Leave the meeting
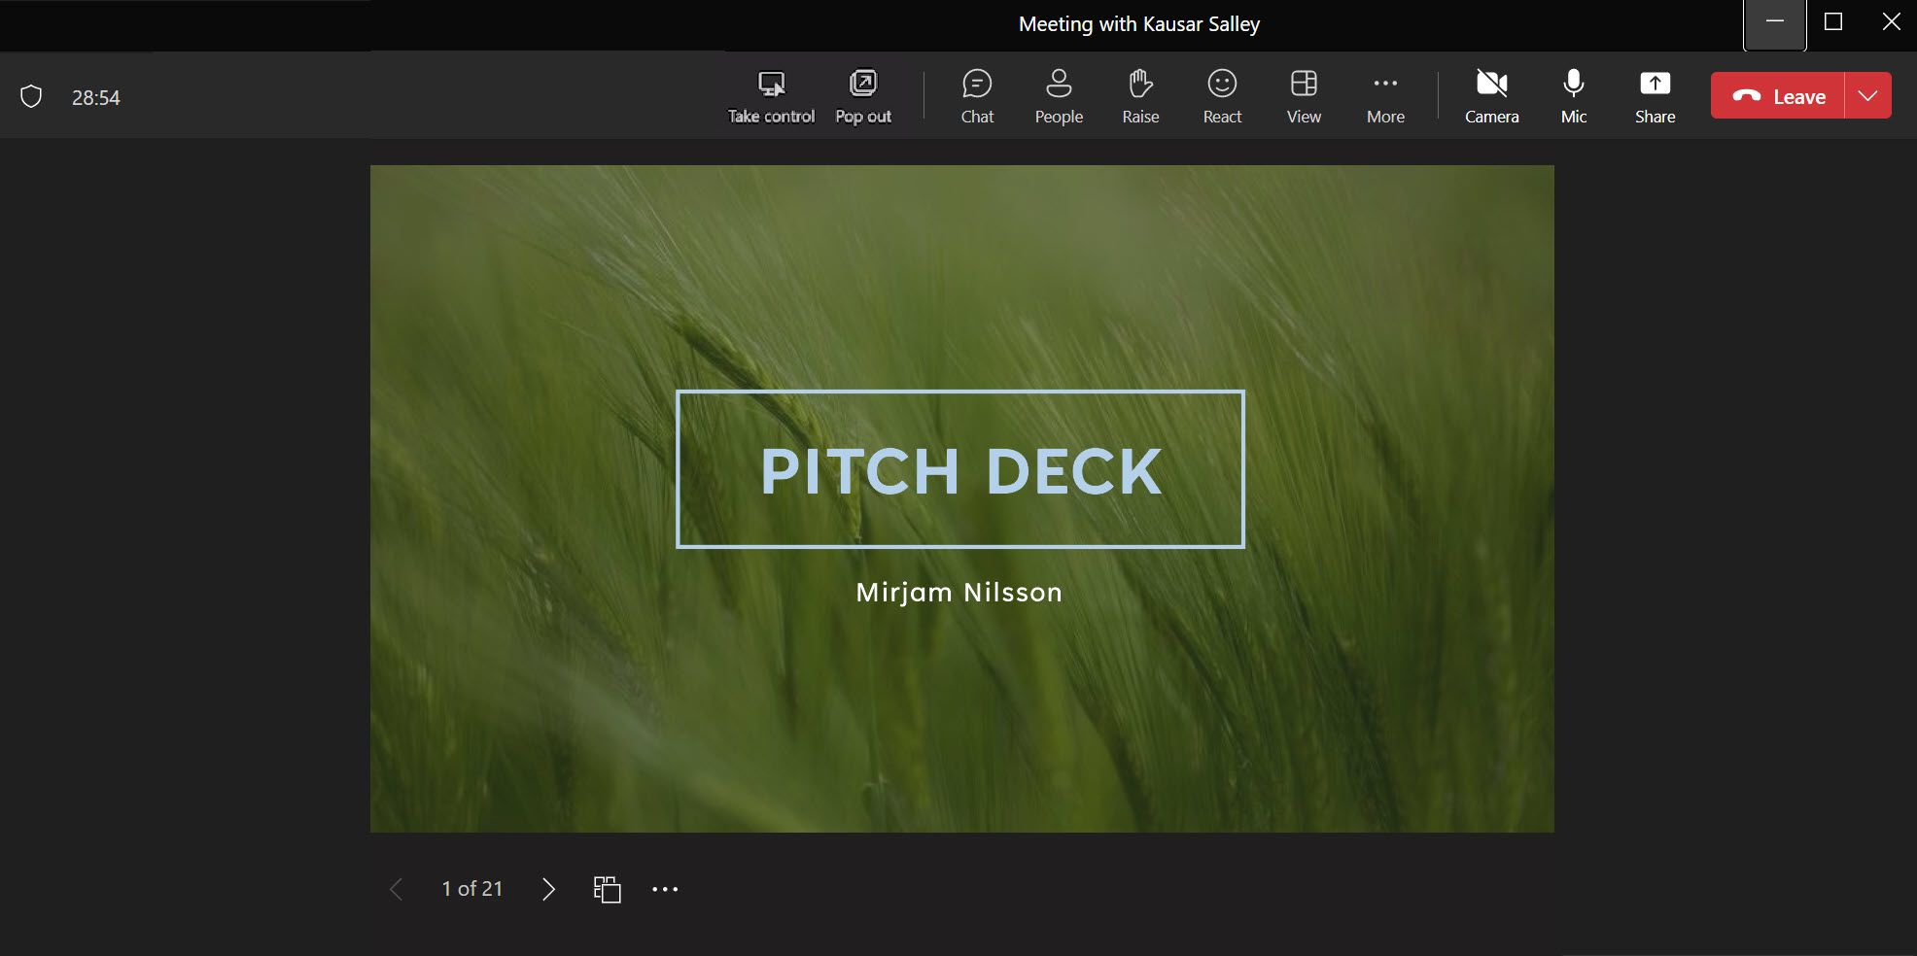1917x956 pixels. coord(1782,95)
